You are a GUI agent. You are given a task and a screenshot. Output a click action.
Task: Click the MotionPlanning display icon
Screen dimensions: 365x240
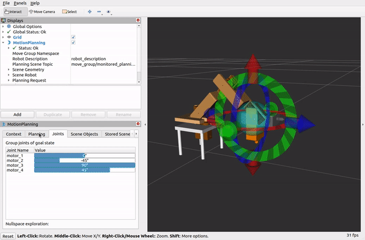click(x=9, y=43)
